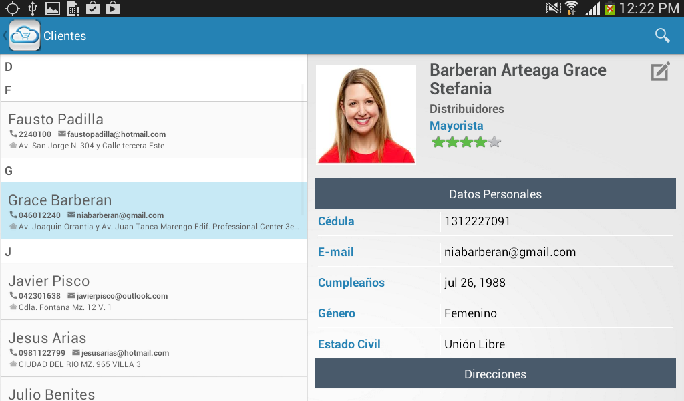Viewport: 684px width, 401px height.
Task: Tap the edit client pencil icon
Action: (660, 72)
